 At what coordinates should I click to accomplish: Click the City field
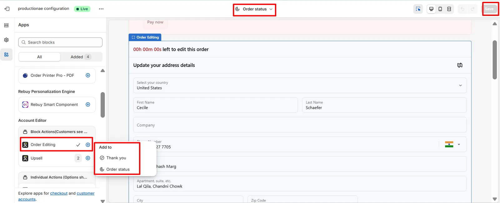point(188,199)
